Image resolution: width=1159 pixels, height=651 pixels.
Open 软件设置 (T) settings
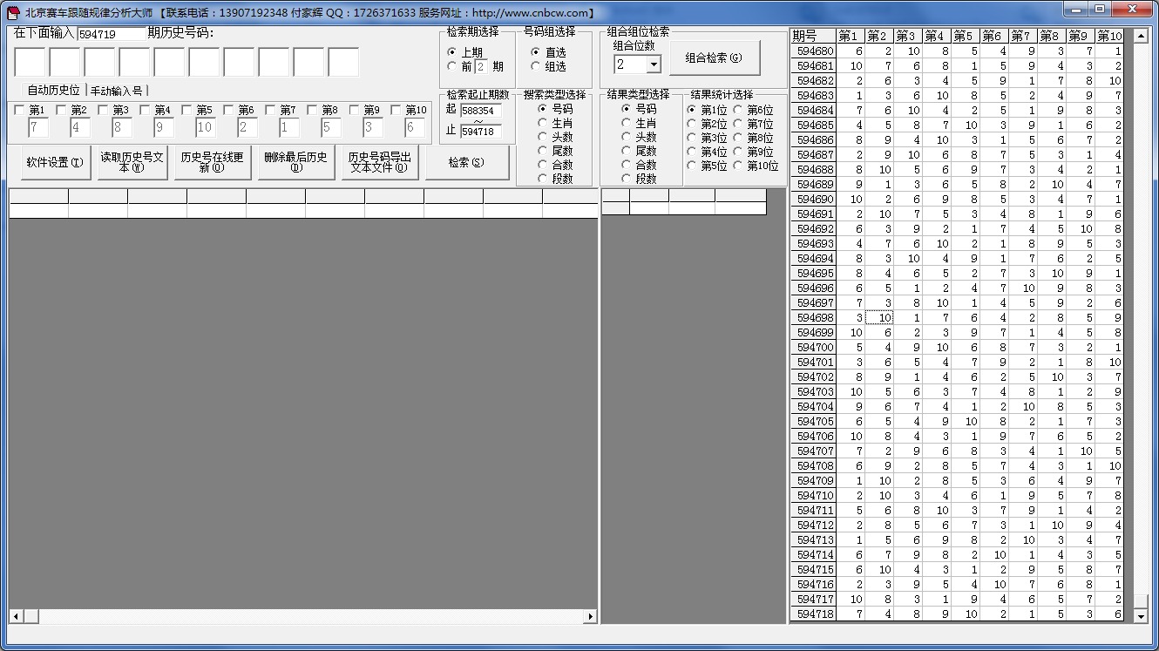(x=55, y=163)
